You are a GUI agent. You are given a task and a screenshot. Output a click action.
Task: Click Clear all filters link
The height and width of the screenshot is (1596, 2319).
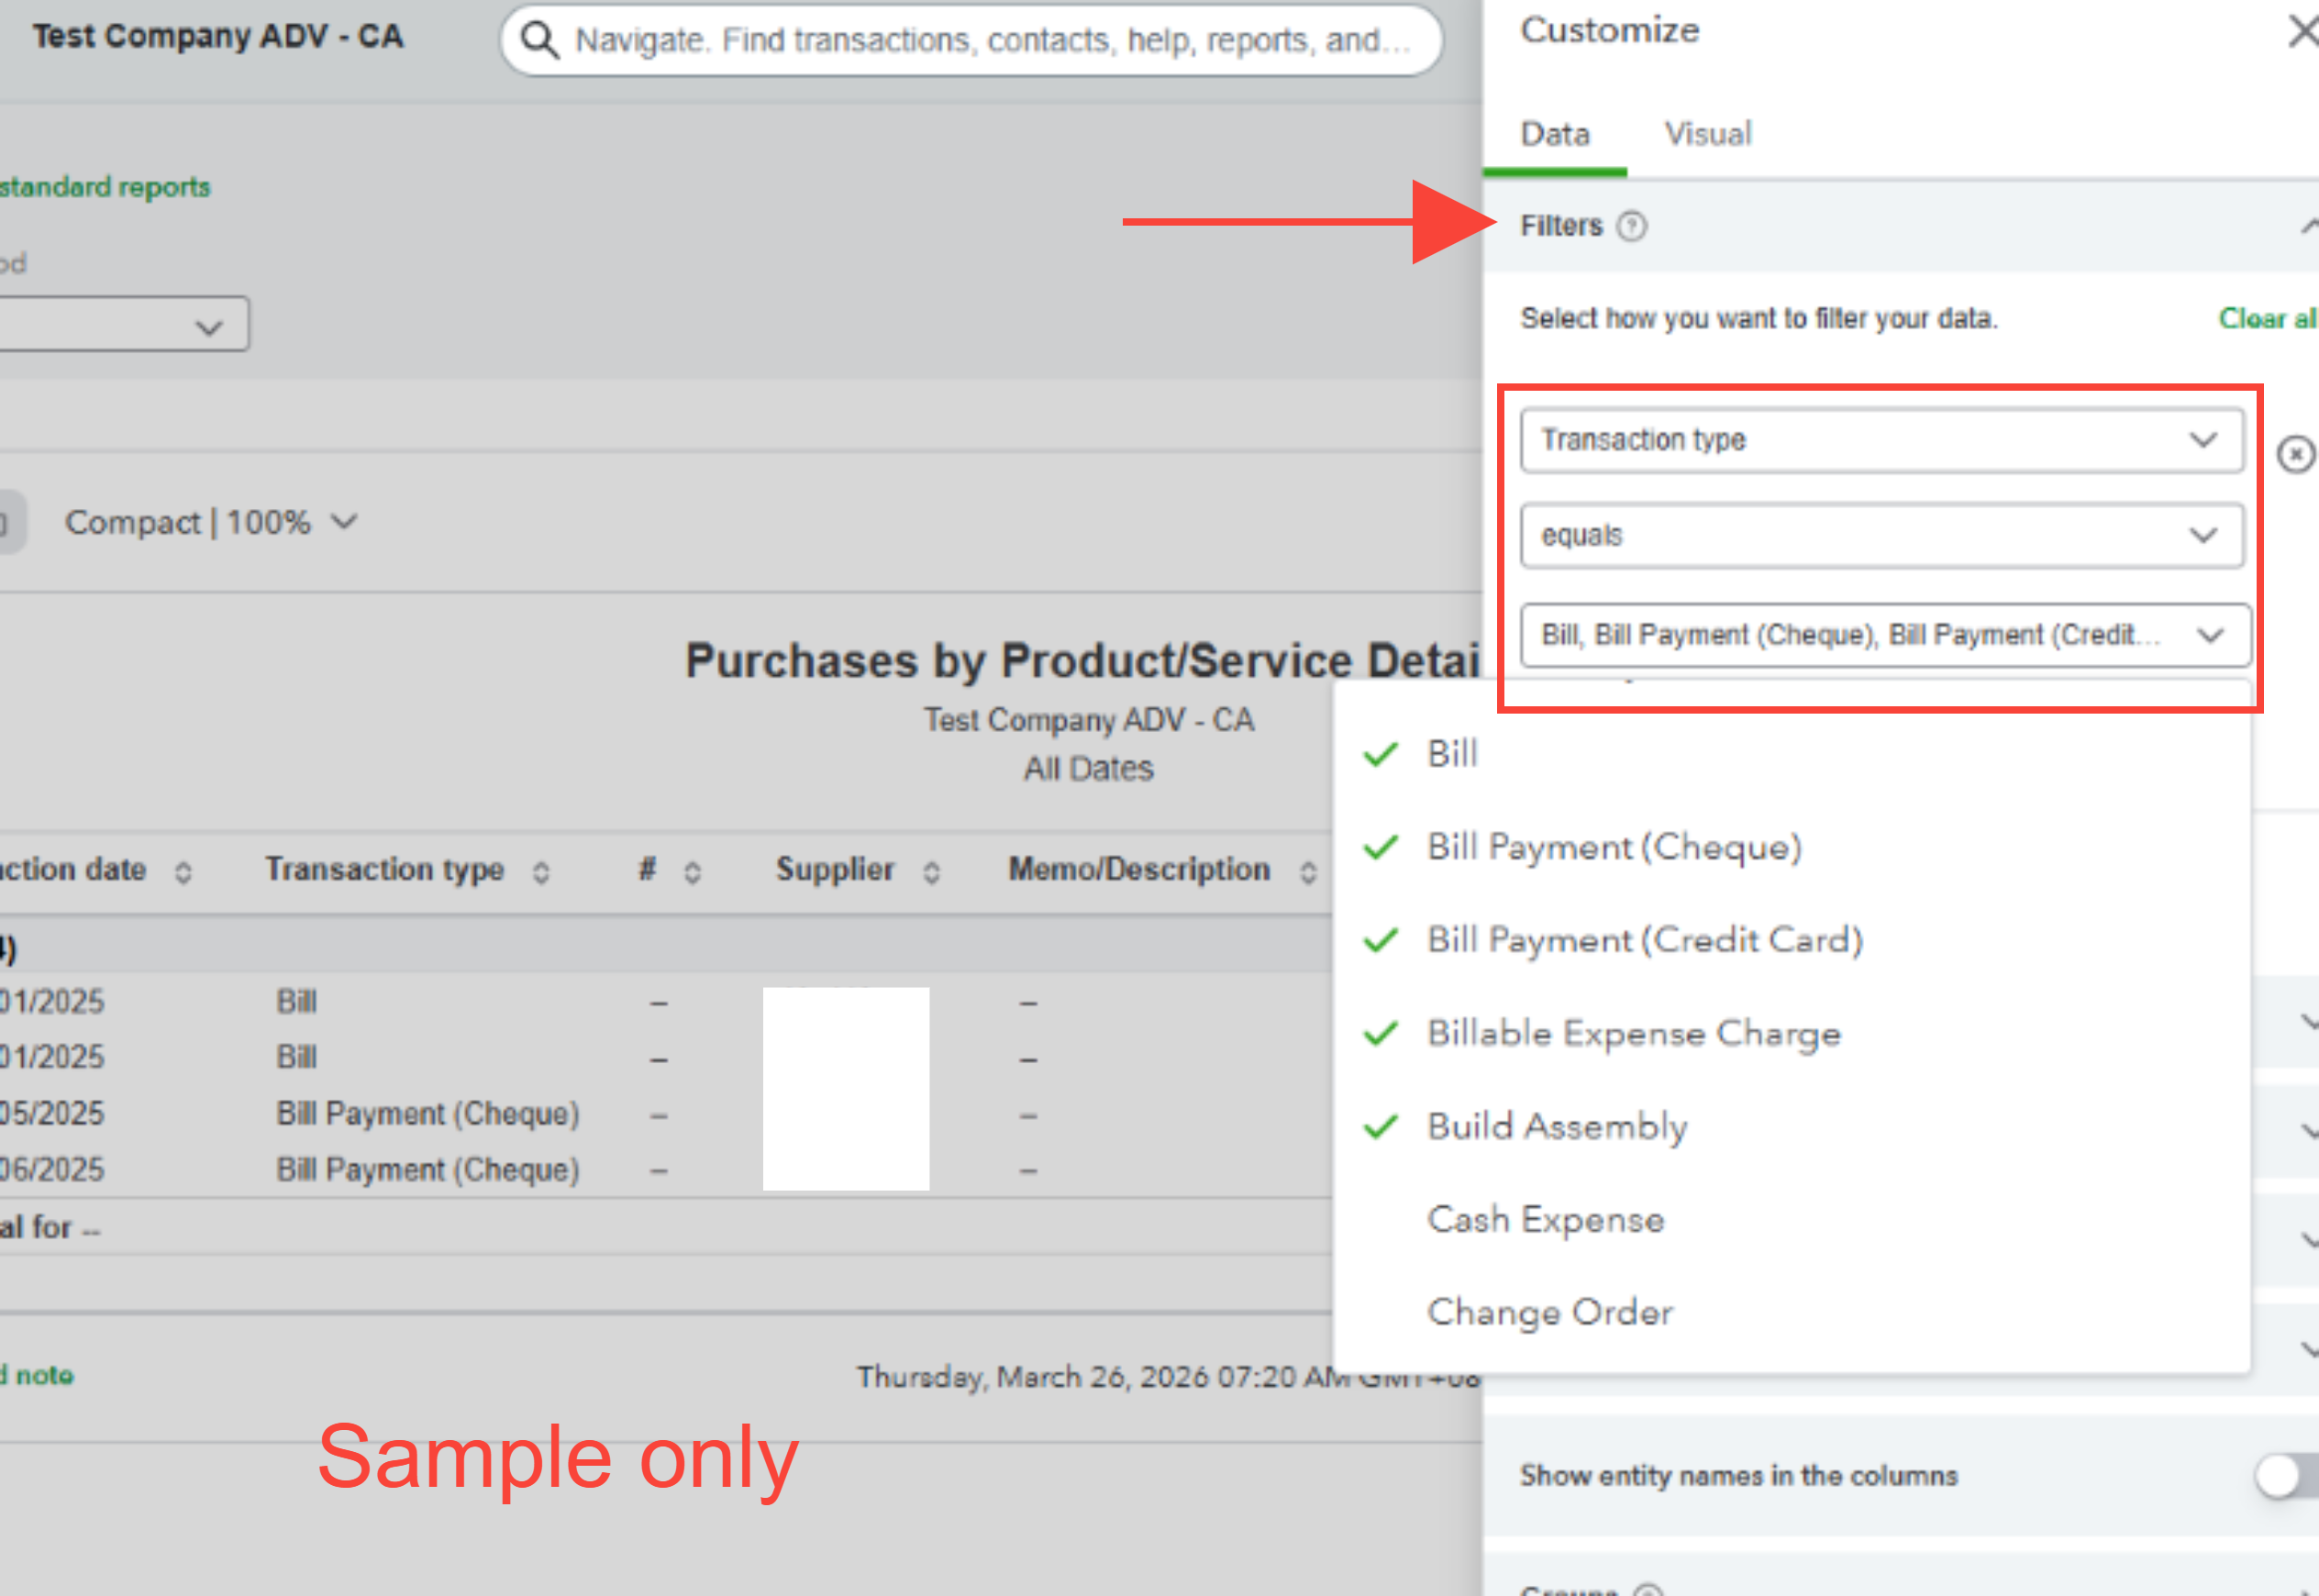point(2267,318)
